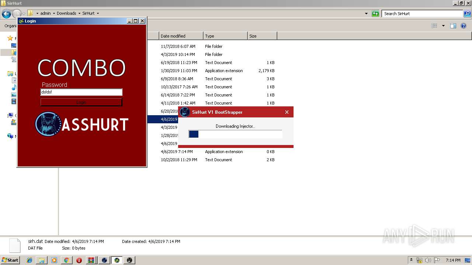The width and height of the screenshot is (472, 265).
Task: Switch to SirHurt bootstrapper taskbar item
Action: tap(104, 260)
